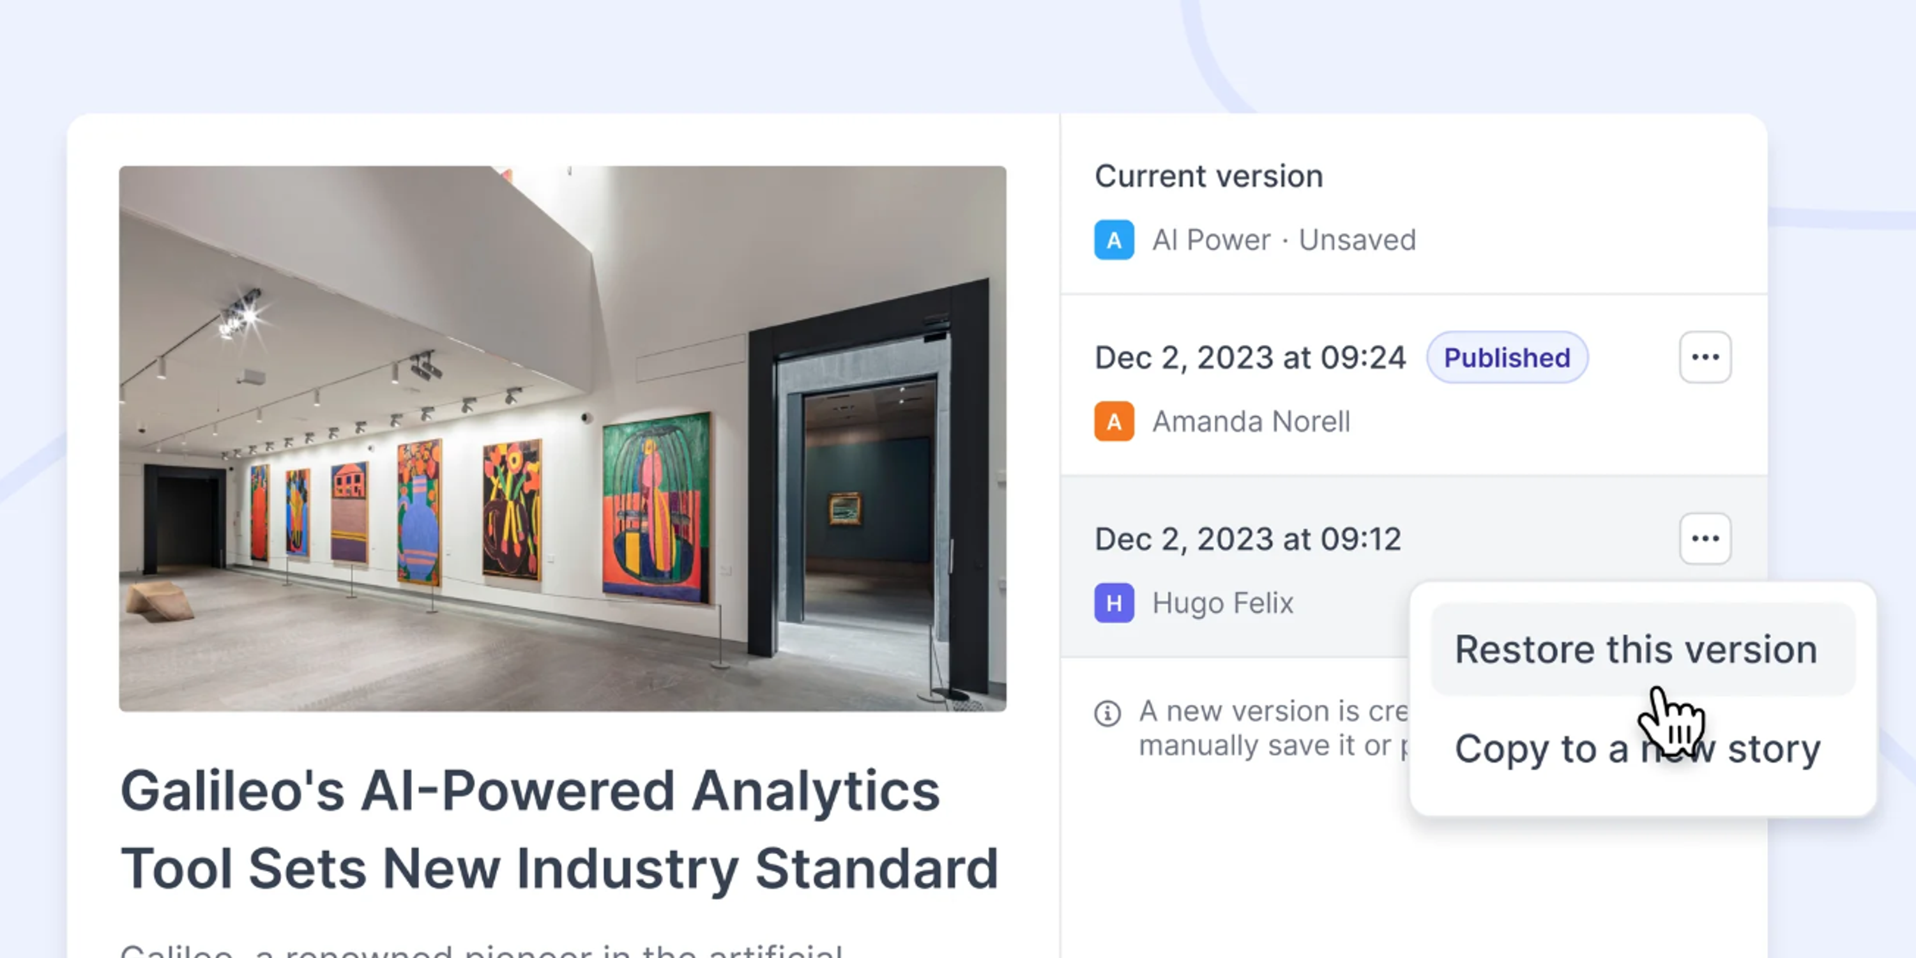
Task: Select Copy to a new story
Action: 1636,749
